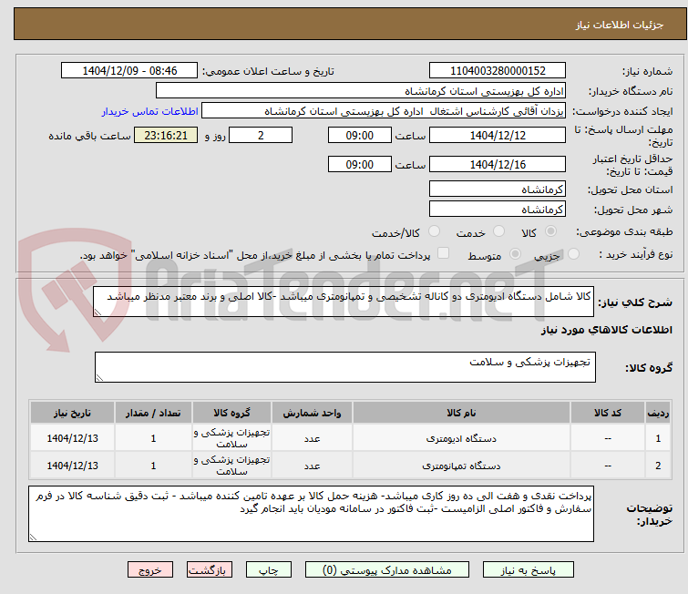The image size is (688, 594).
Task: Open 'اطلاعات تماس خریدار' contact link
Action: coord(150,111)
